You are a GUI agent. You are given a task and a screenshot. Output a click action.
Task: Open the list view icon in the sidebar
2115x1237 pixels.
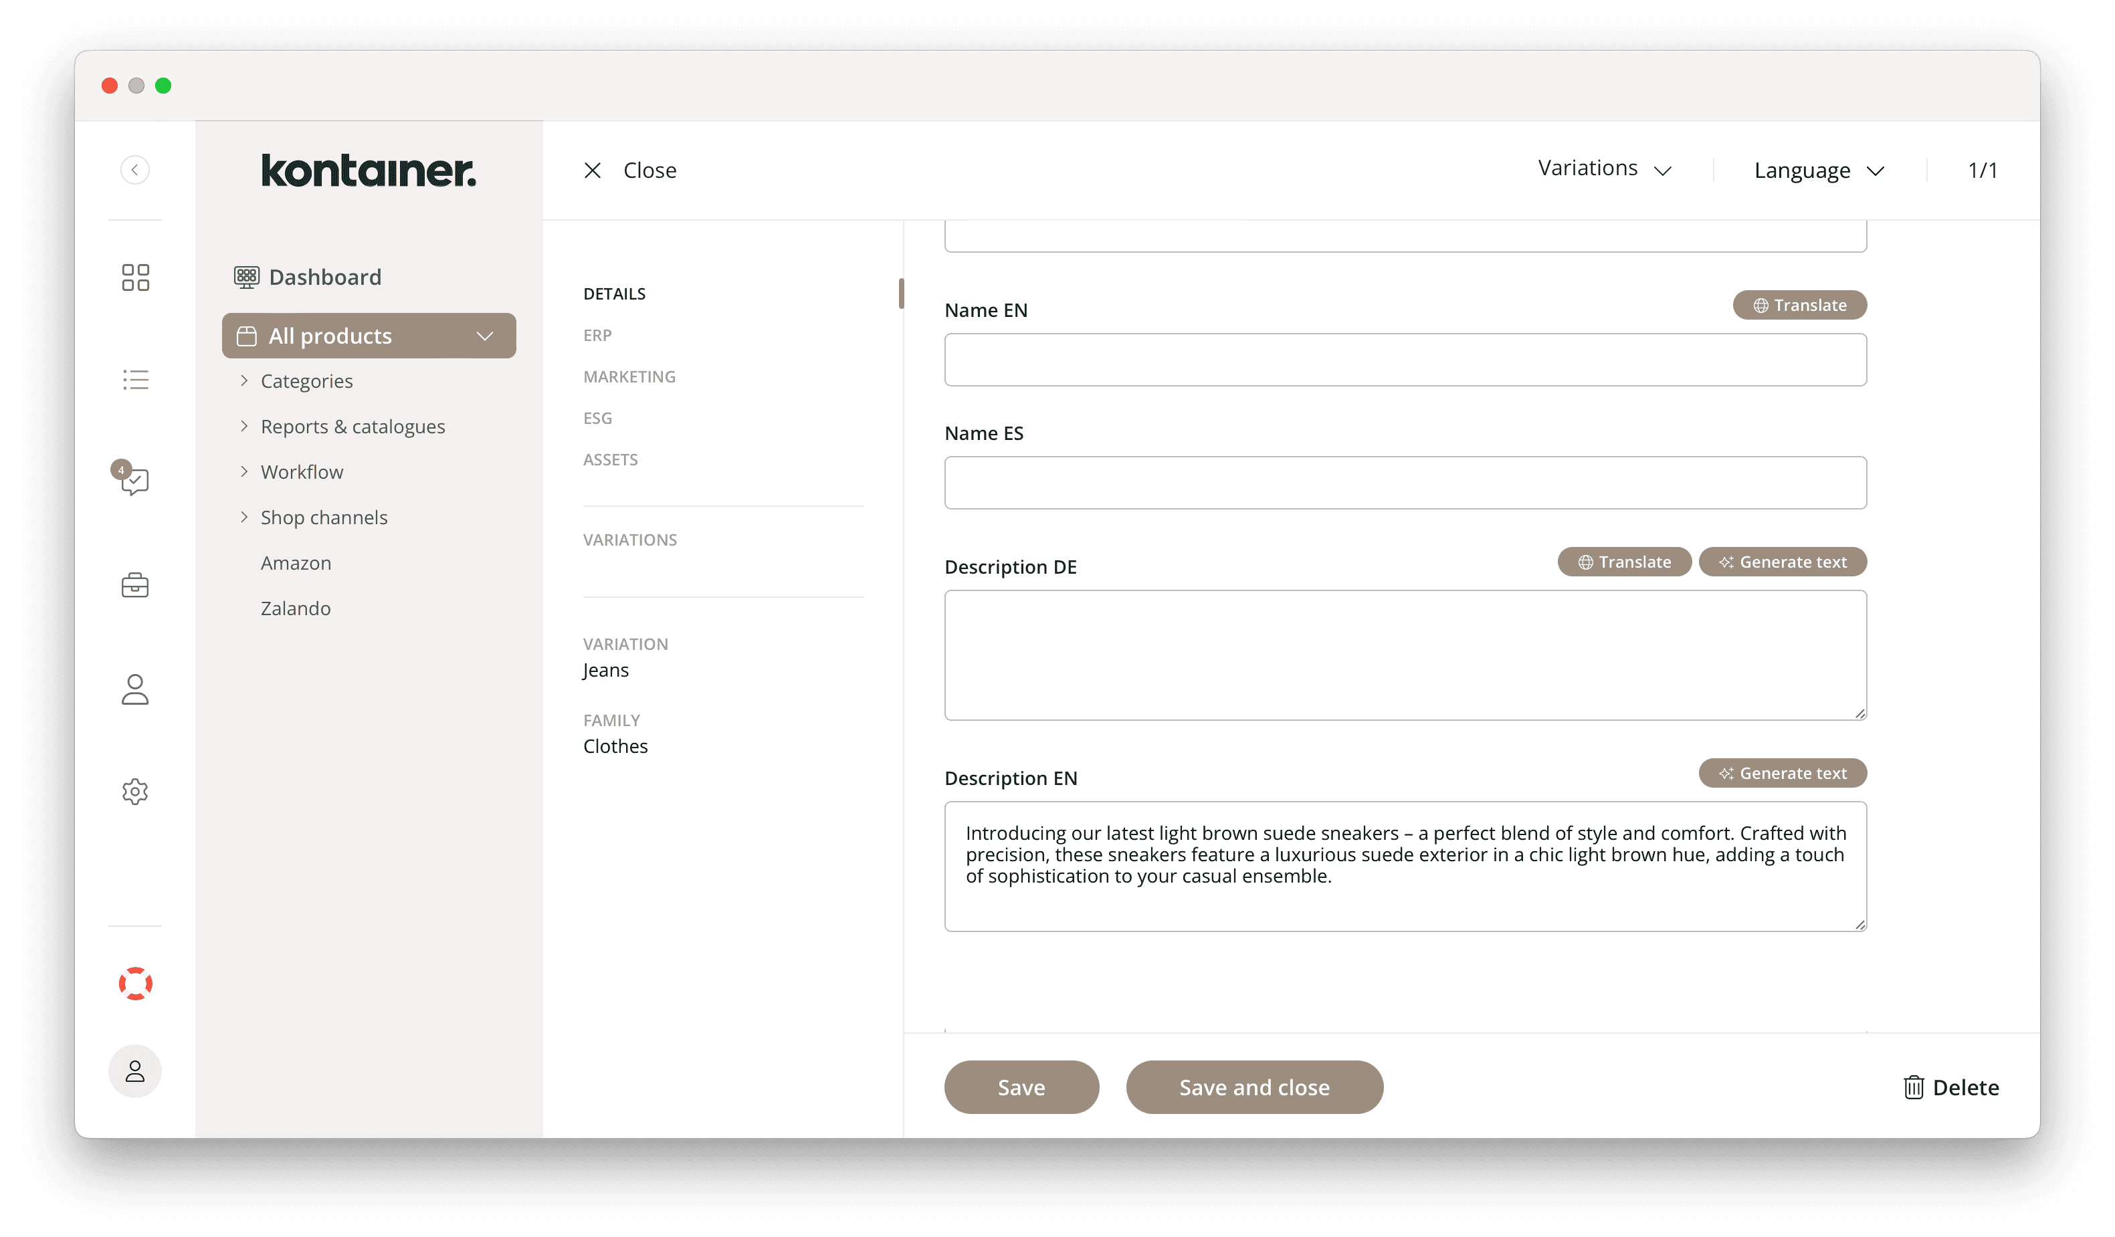click(134, 379)
